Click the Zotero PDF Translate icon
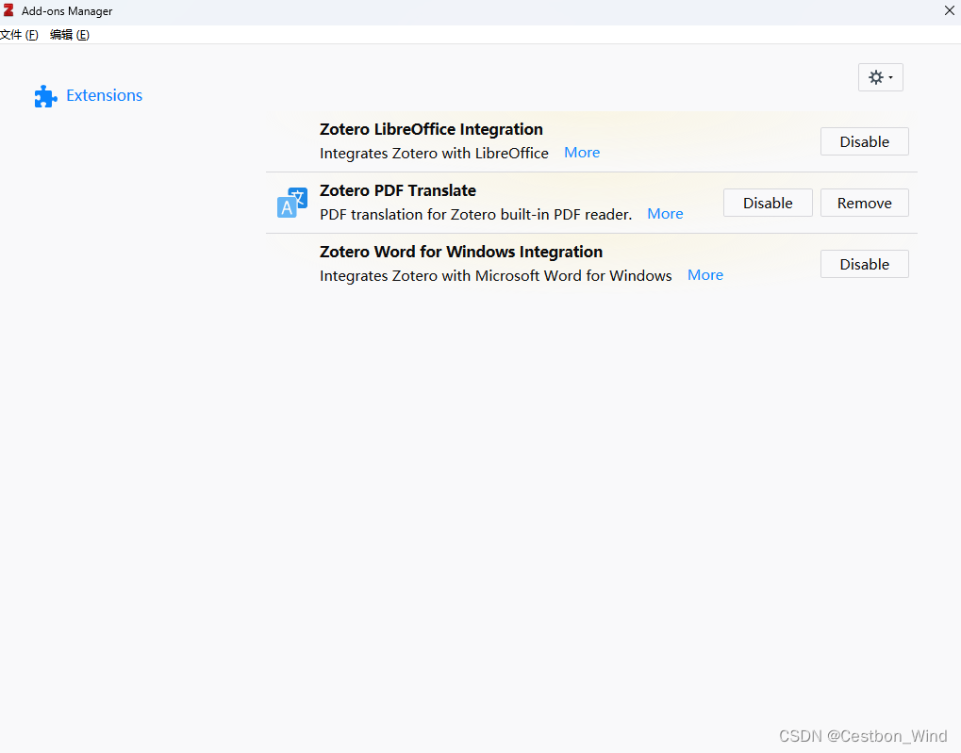Screen dimensions: 961x753 point(292,203)
